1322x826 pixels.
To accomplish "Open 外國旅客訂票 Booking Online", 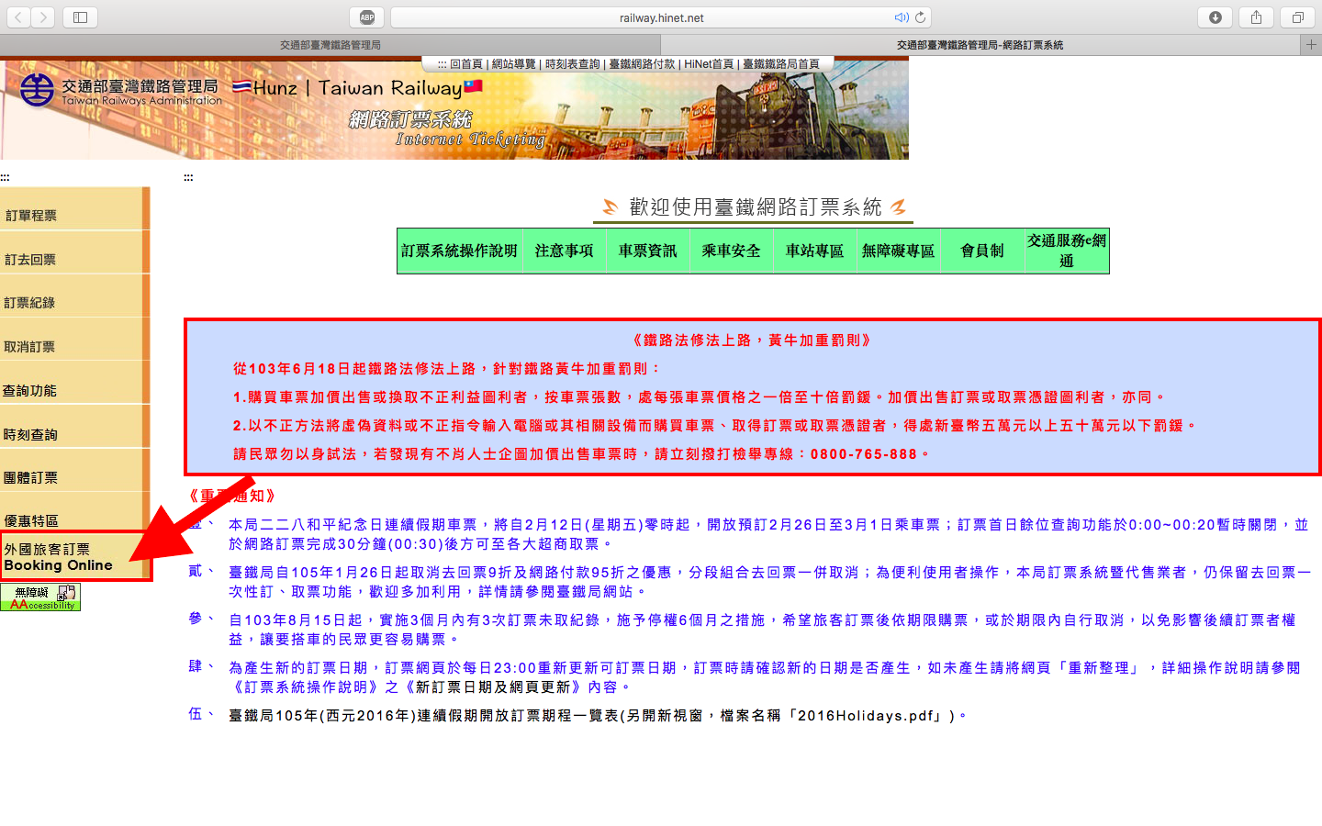I will click(75, 556).
